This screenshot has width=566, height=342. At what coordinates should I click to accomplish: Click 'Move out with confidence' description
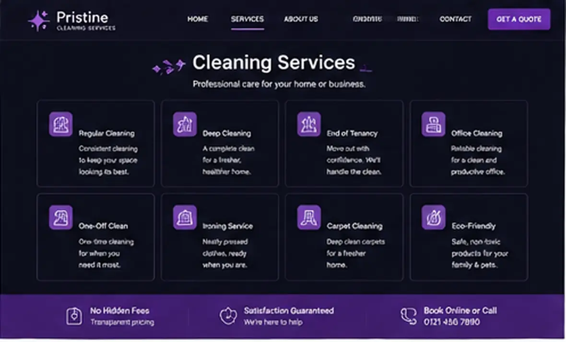[x=354, y=160]
